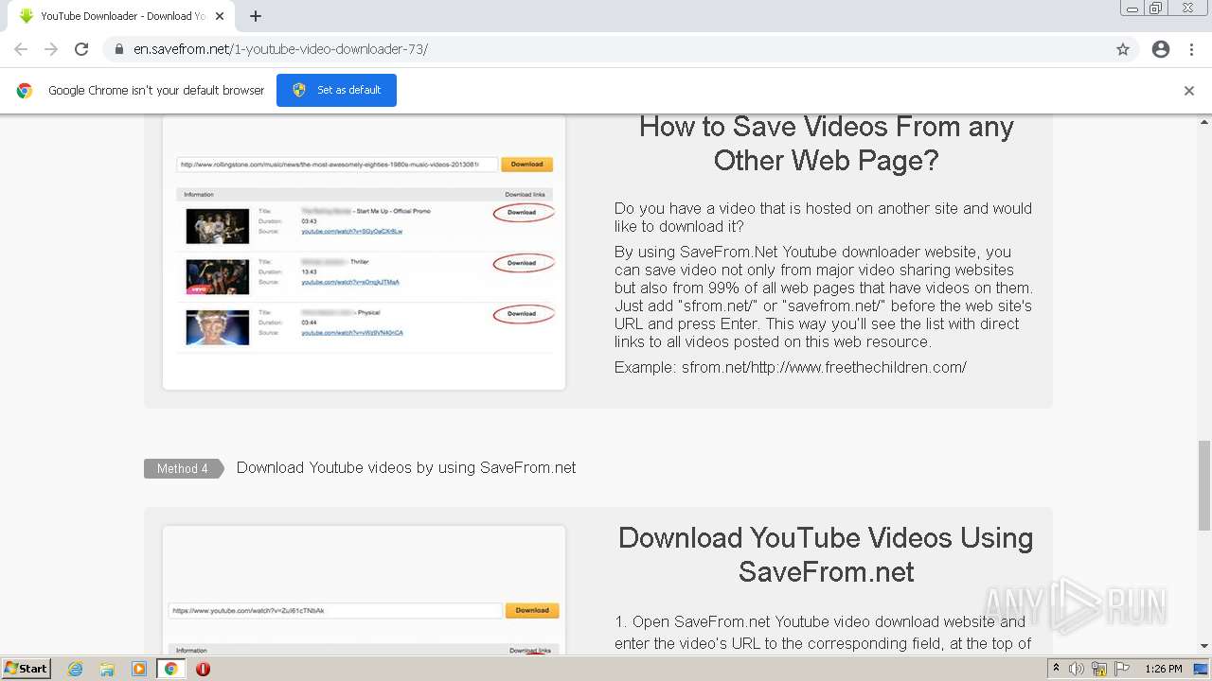Click the yellow Download button in the lower youtube.com screenshot
The image size is (1212, 681).
point(532,610)
